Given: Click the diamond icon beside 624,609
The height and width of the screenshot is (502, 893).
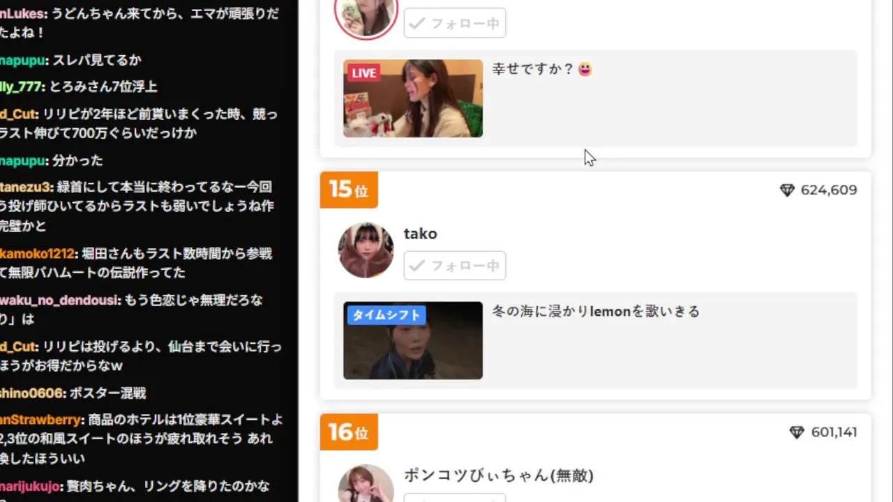Looking at the screenshot, I should pos(787,190).
